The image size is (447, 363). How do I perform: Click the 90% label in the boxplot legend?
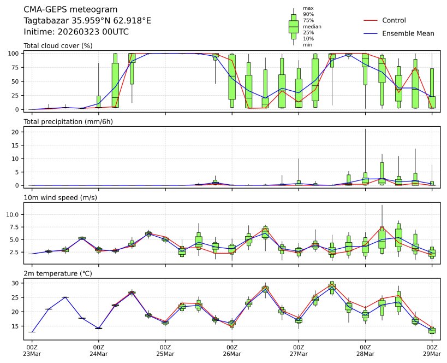click(x=308, y=14)
